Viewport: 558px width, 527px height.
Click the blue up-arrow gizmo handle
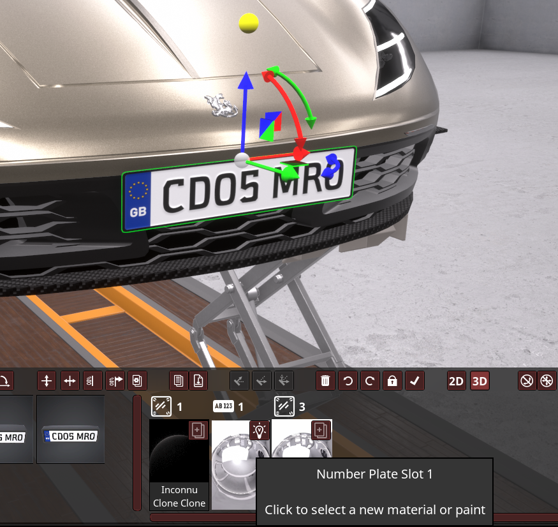point(245,80)
